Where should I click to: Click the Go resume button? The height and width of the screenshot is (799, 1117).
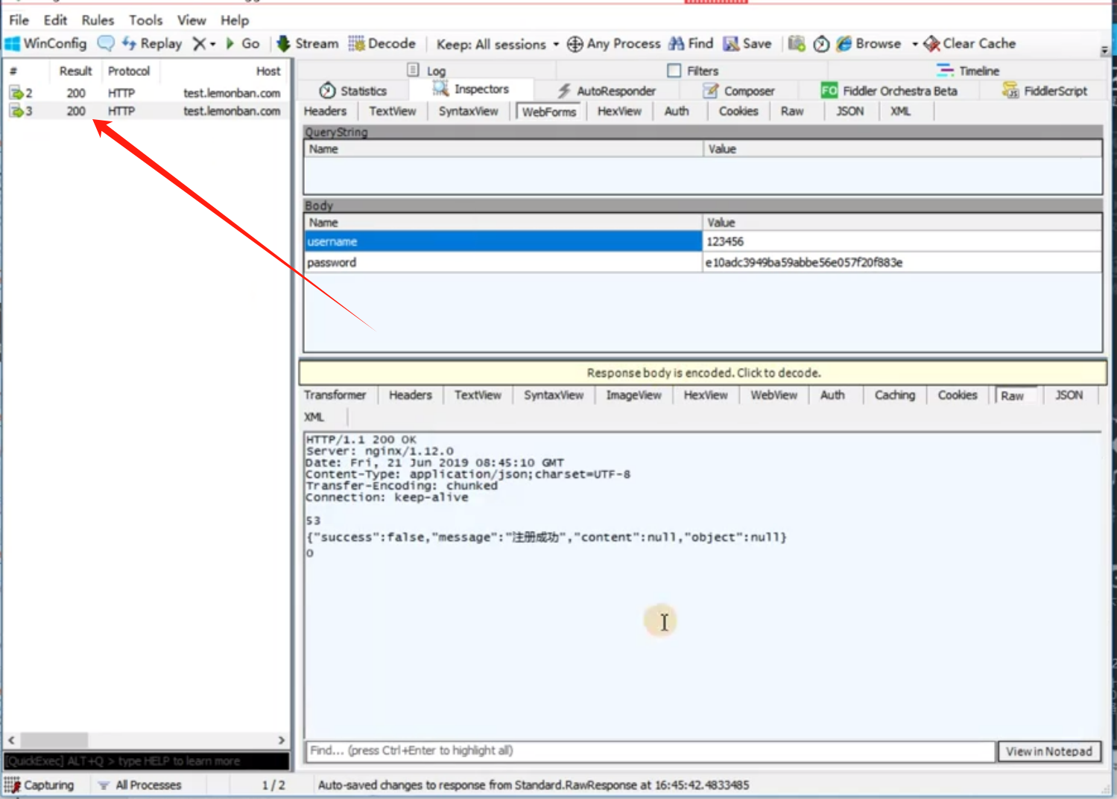pos(243,44)
